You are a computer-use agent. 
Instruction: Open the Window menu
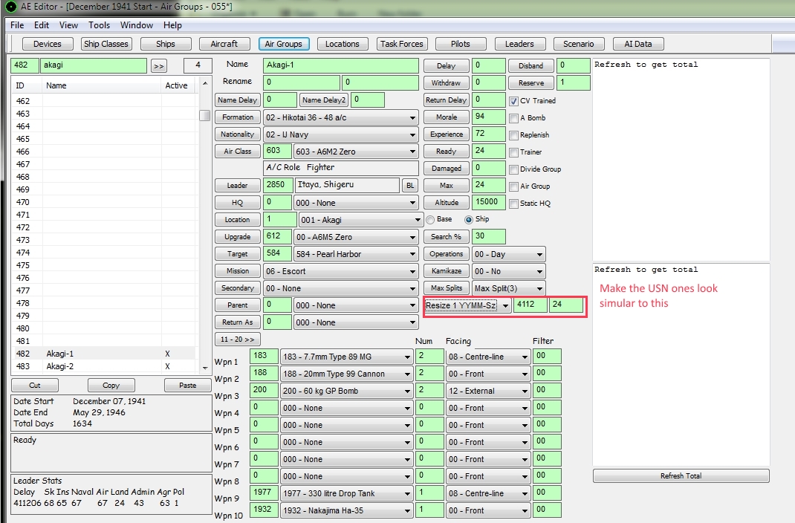[x=137, y=25]
